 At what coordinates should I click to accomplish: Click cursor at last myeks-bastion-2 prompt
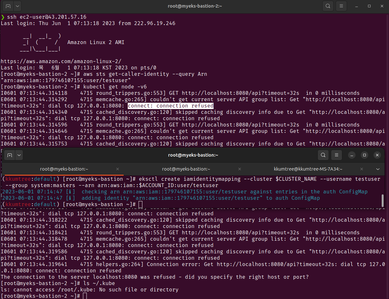click(85, 296)
